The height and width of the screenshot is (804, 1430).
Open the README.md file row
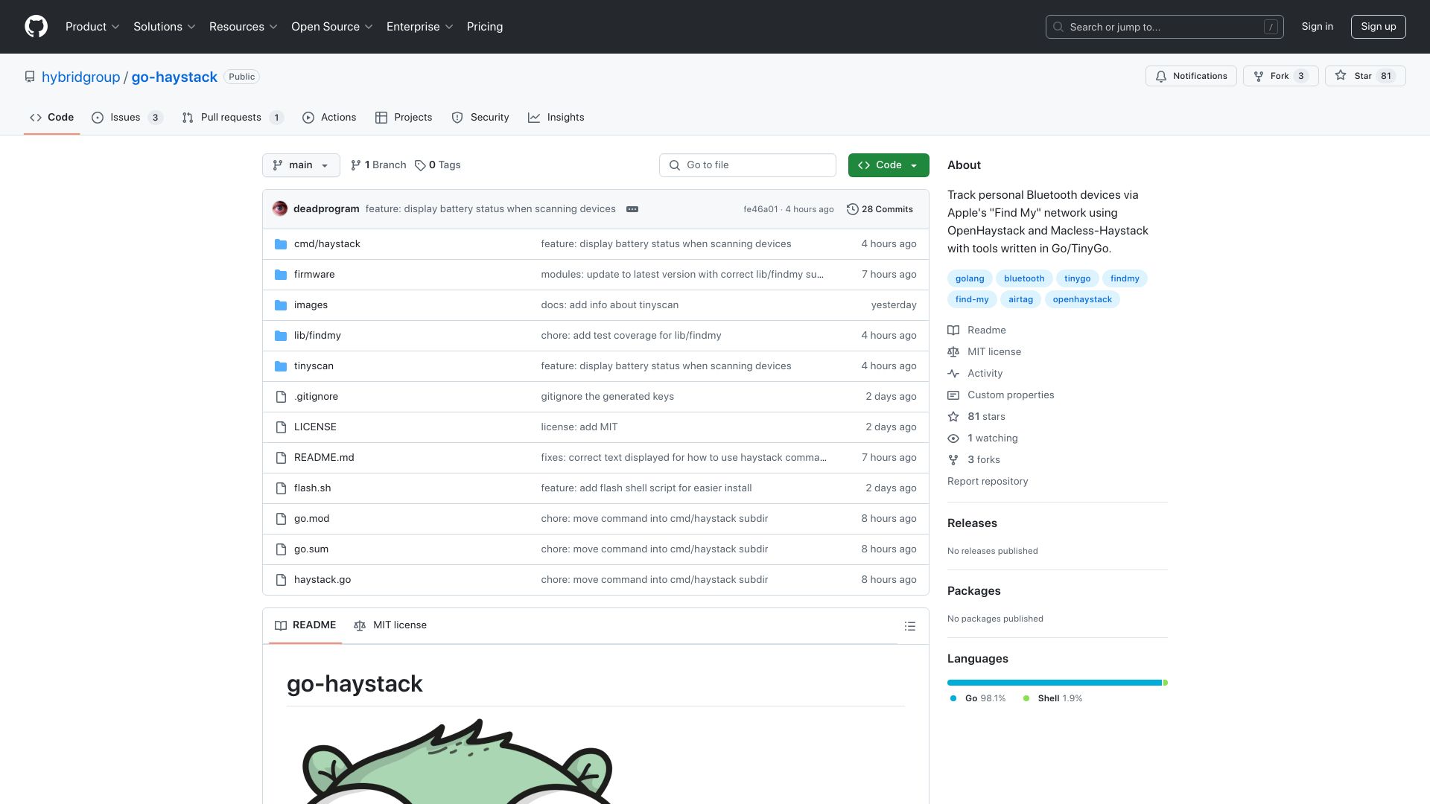596,458
